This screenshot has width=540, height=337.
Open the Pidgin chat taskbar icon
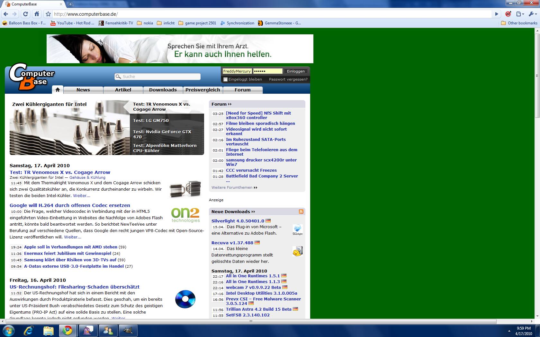coord(88,330)
